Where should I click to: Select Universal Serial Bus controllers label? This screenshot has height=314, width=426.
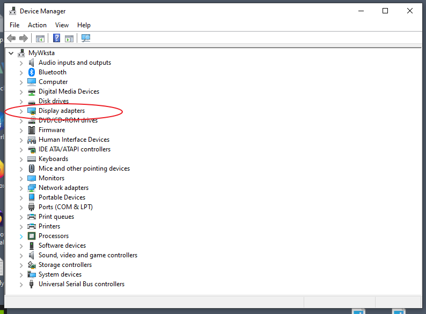coord(82,284)
